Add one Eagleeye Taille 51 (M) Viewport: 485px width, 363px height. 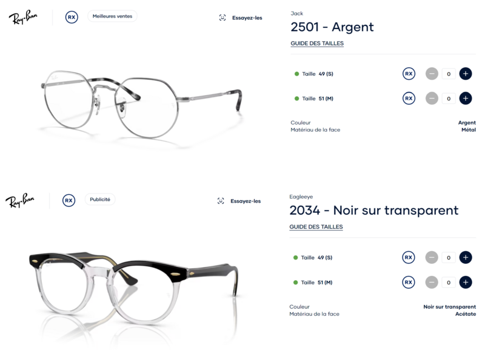466,282
